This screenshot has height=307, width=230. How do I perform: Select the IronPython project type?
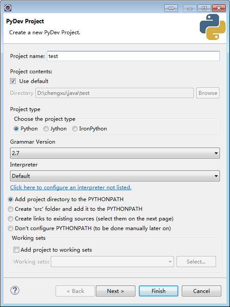75,129
